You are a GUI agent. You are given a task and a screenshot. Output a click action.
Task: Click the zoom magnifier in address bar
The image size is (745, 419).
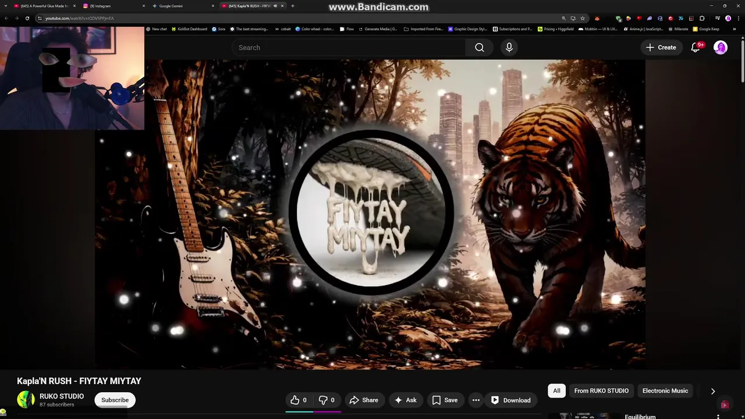click(563, 18)
